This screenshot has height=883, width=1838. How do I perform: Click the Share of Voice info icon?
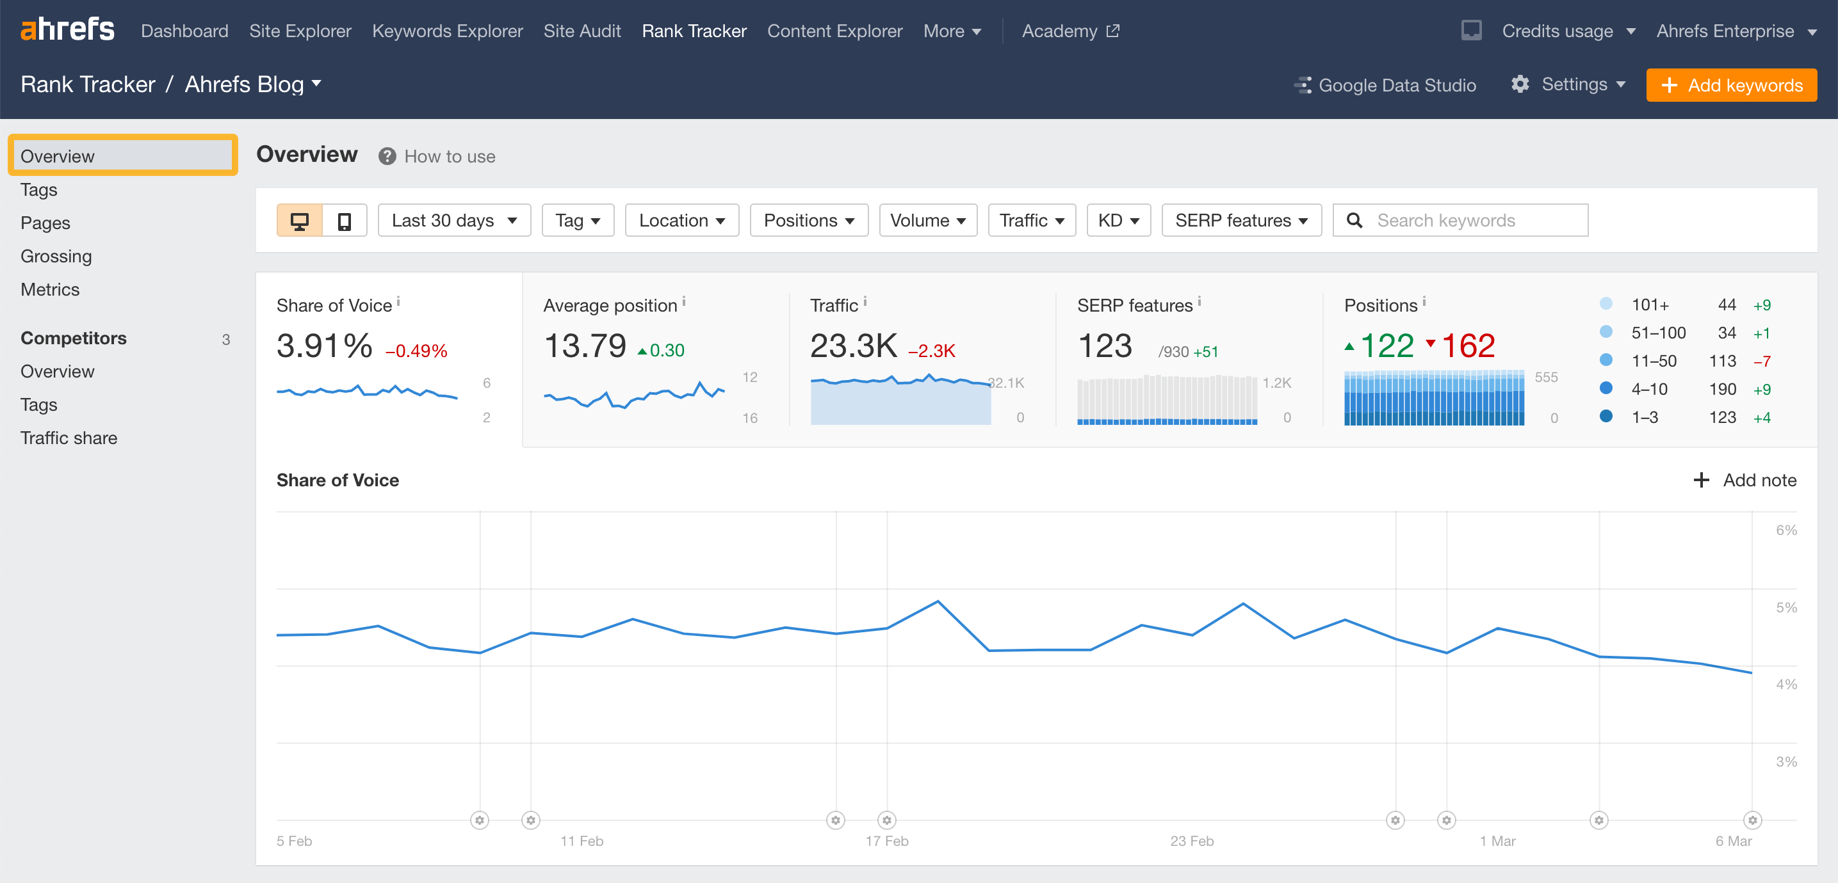(400, 301)
